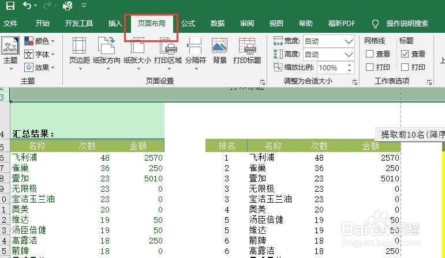Click the scale icon beside 缩放比例

click(x=278, y=67)
